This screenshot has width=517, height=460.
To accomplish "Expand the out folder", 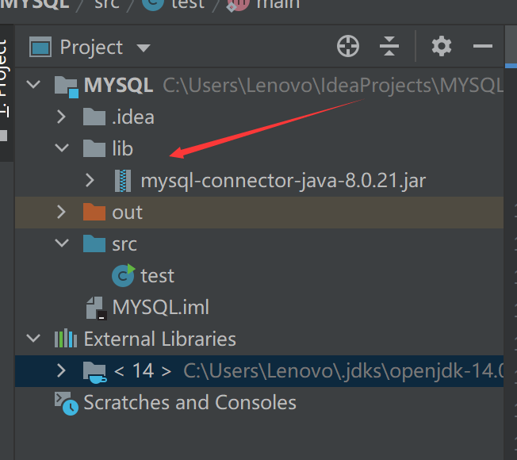I will pyautogui.click(x=61, y=213).
